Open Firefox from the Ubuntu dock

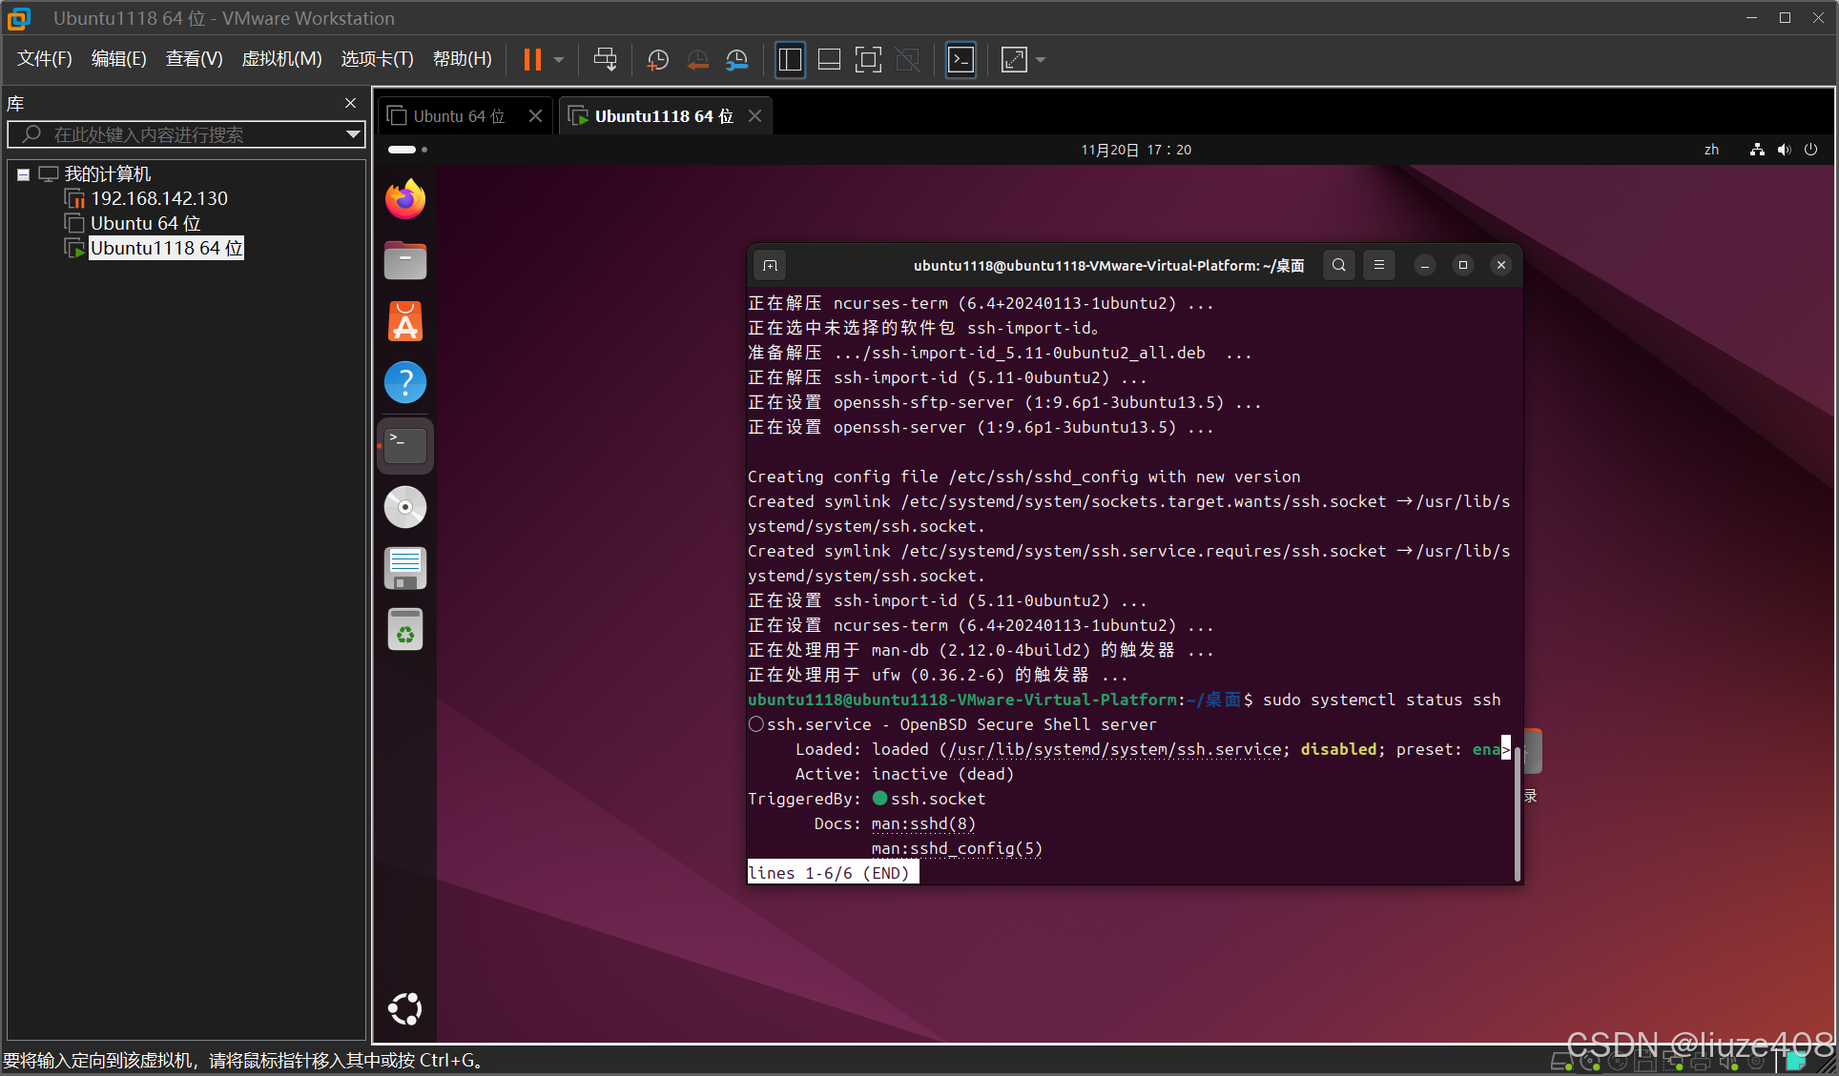click(405, 199)
